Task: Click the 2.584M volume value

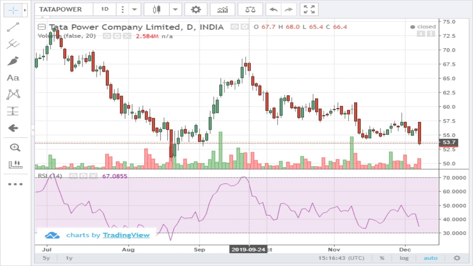Action: point(147,36)
